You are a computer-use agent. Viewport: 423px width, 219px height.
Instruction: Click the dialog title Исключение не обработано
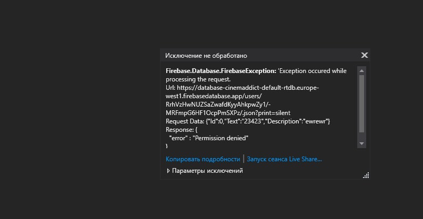(x=206, y=56)
